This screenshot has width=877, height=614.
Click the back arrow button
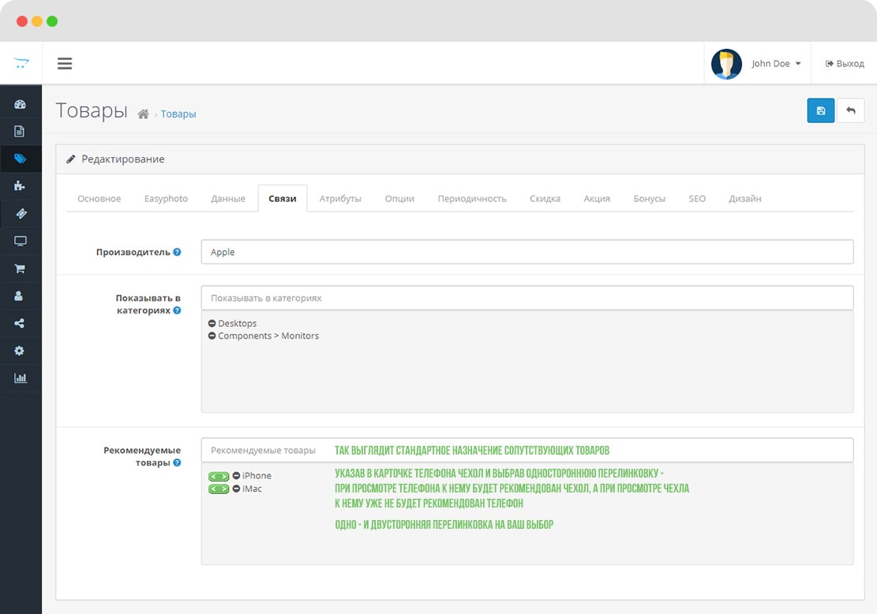click(x=851, y=110)
